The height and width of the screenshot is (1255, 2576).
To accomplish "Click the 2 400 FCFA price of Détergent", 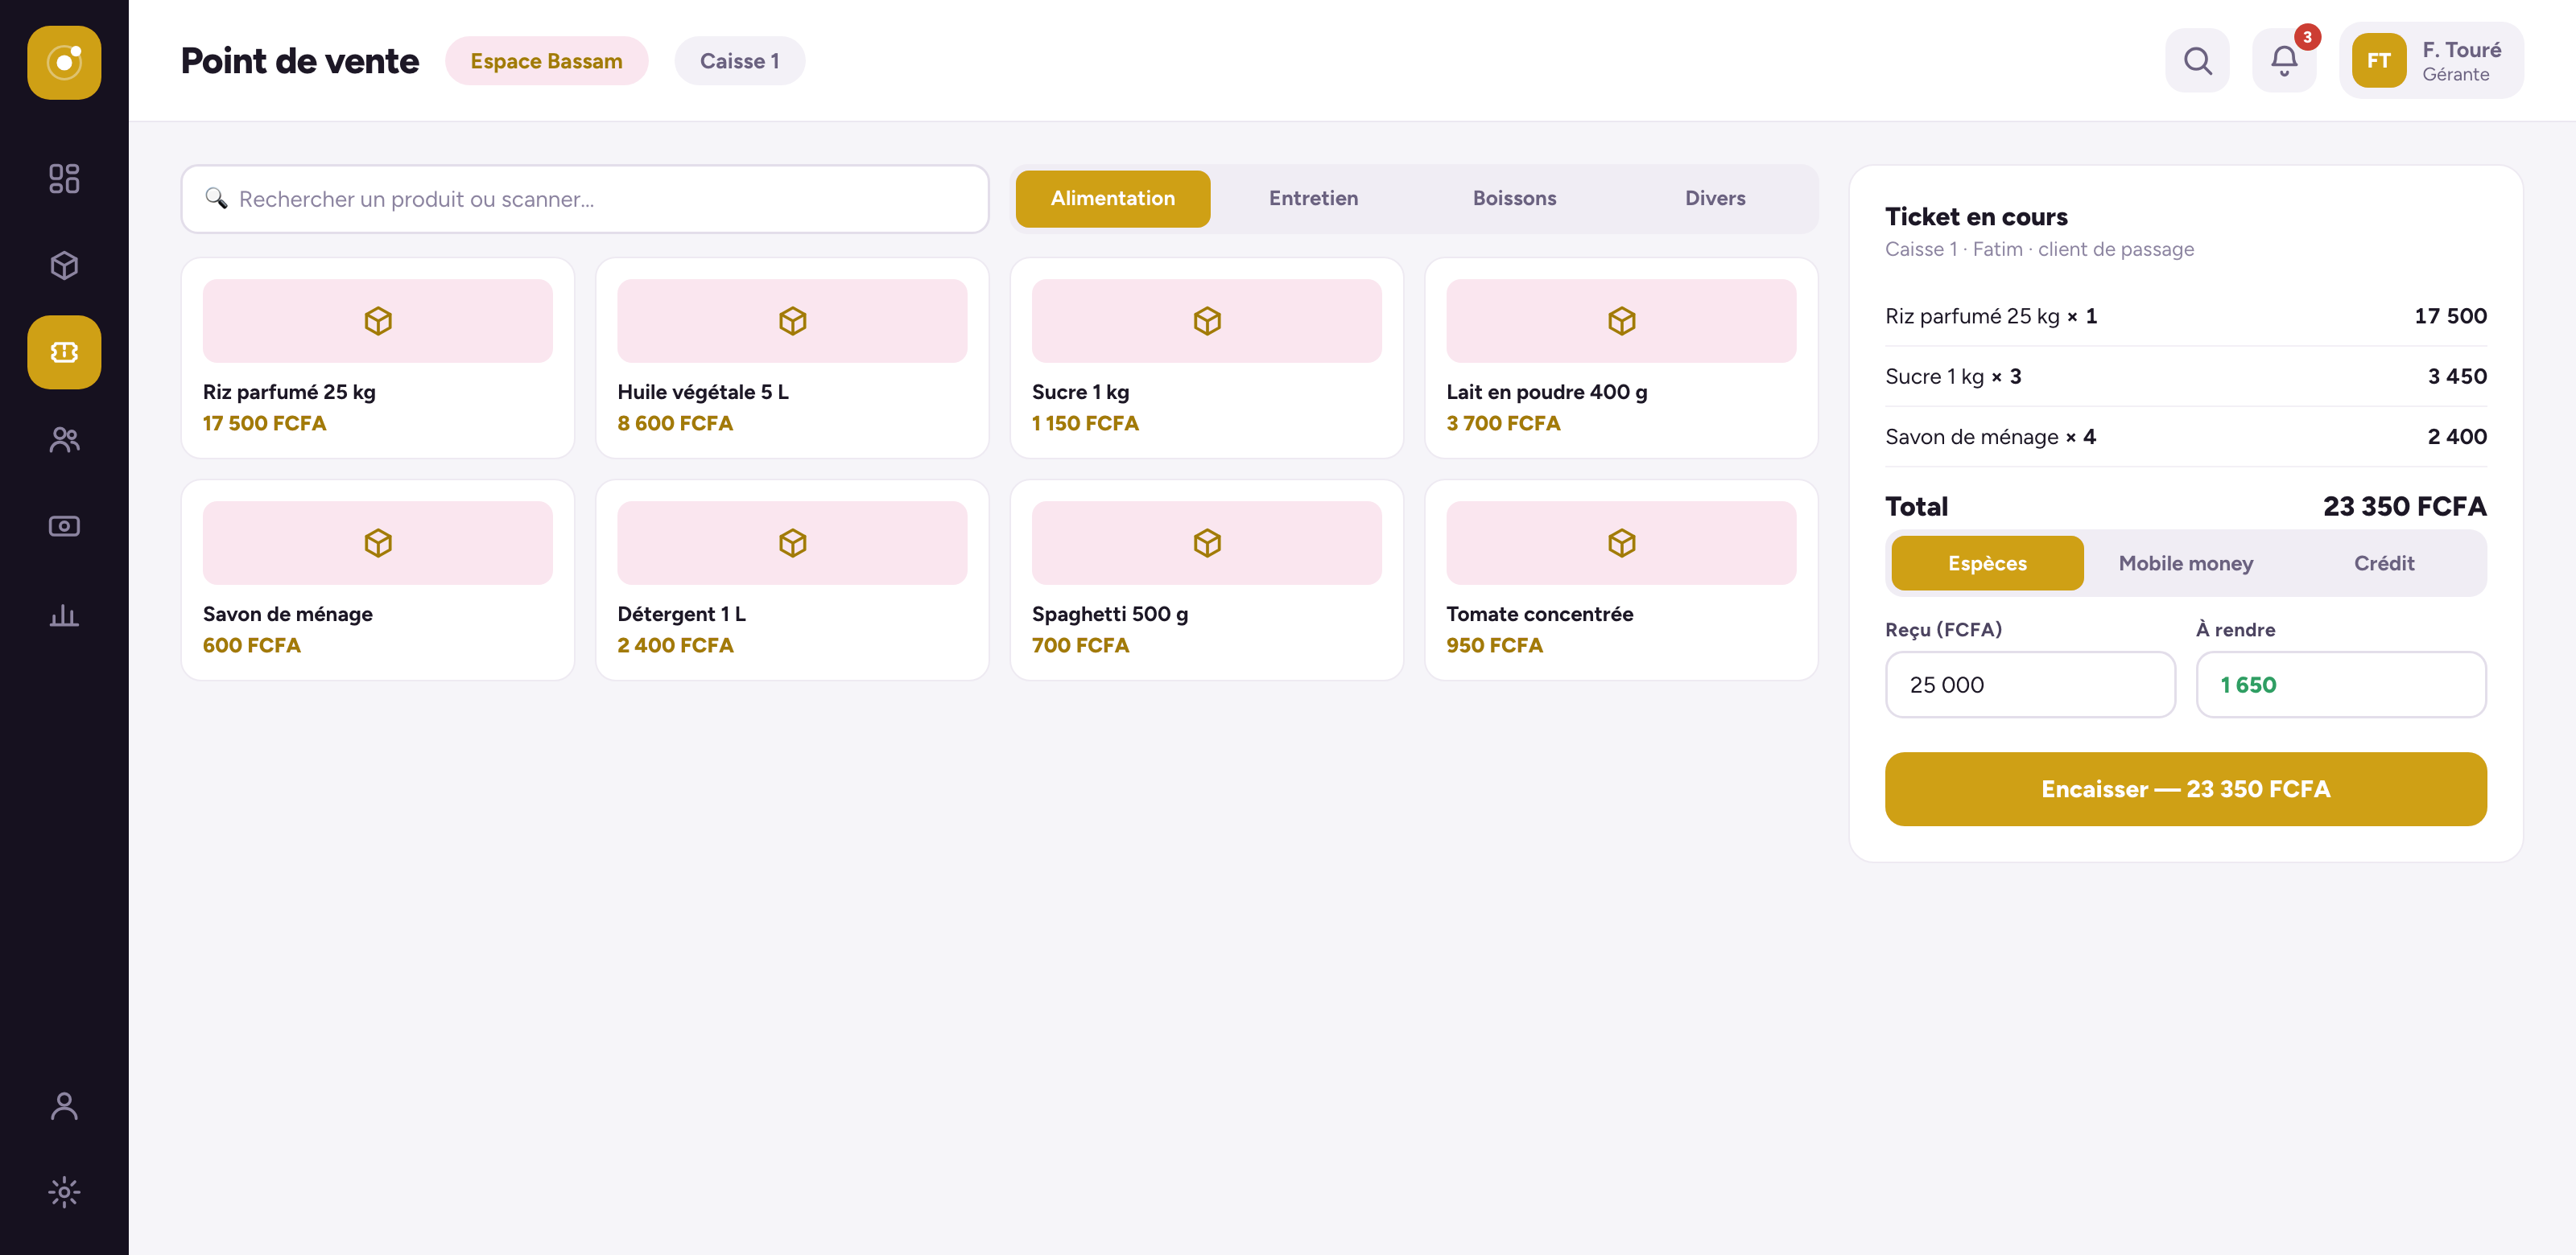I will coord(675,645).
